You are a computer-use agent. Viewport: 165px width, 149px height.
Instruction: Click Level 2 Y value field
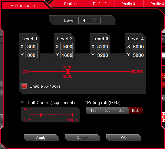[x=67, y=55]
